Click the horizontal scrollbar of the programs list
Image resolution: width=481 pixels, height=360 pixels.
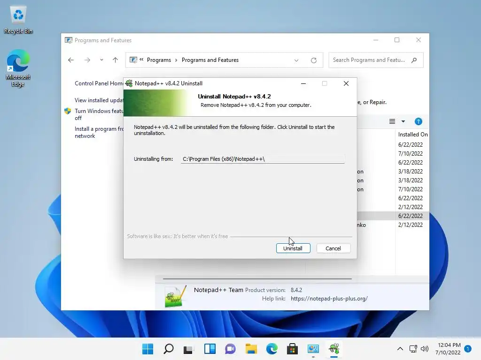pyautogui.click(x=257, y=279)
